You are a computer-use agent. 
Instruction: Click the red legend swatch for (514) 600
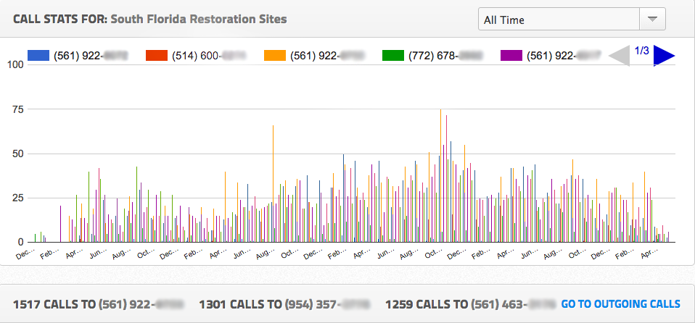156,55
